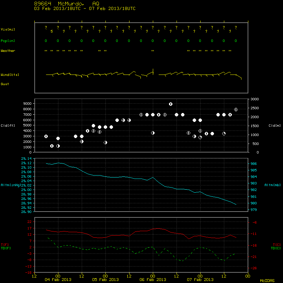Click the 07 Feb 2013 date label
283x283 pixels.
coord(200,280)
